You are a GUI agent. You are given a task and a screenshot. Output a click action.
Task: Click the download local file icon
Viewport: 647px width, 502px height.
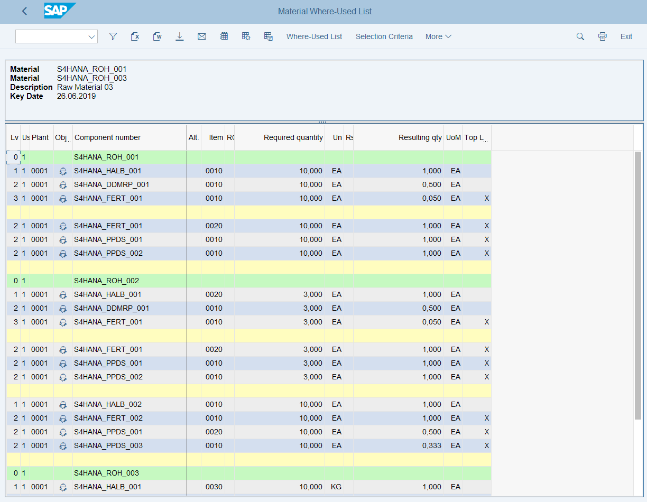pyautogui.click(x=180, y=36)
